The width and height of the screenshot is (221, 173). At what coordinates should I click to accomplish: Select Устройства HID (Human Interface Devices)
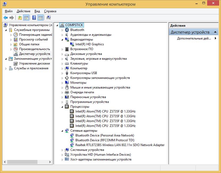click(x=101, y=155)
